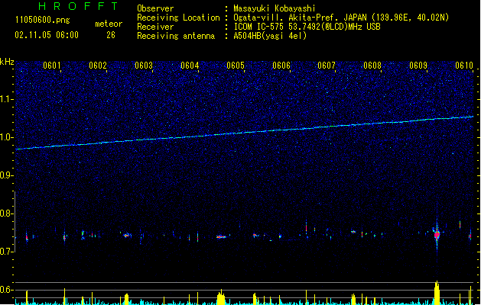Select the ICOM IC-575 53.7492 MHz receiver text
Image resolution: width=481 pixels, height=305 pixels.
pos(307,27)
